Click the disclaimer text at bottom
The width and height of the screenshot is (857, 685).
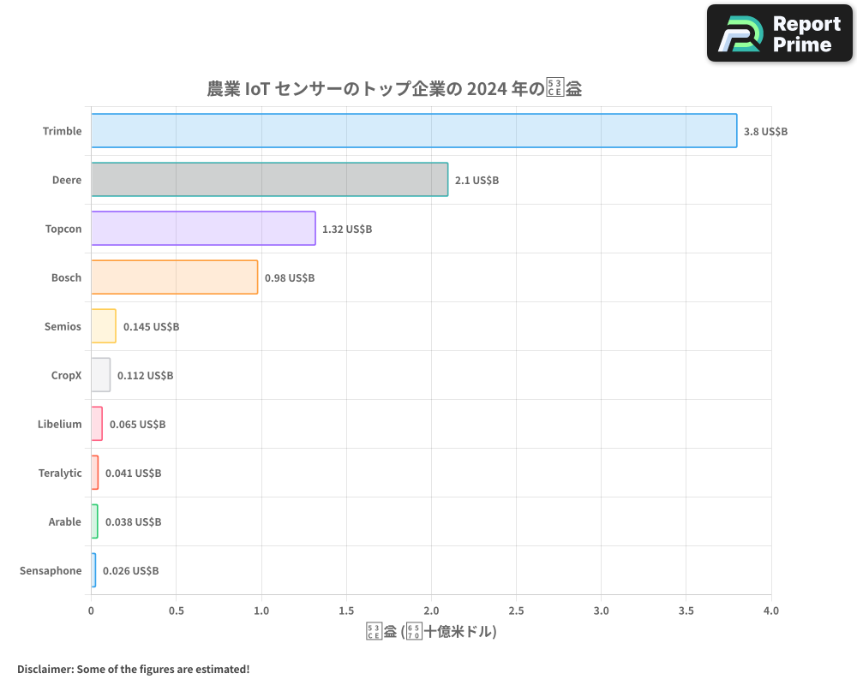tap(133, 669)
